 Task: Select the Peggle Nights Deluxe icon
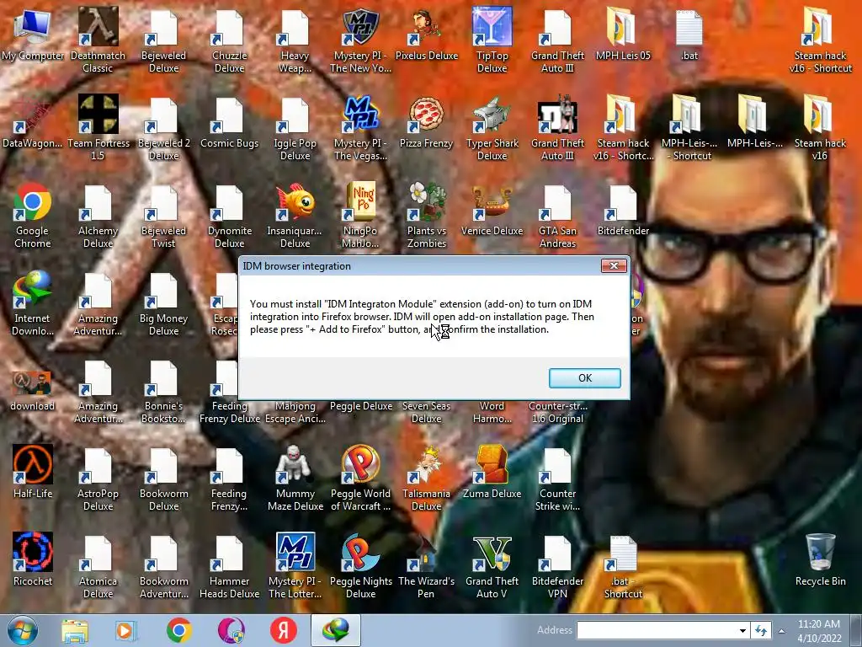360,565
